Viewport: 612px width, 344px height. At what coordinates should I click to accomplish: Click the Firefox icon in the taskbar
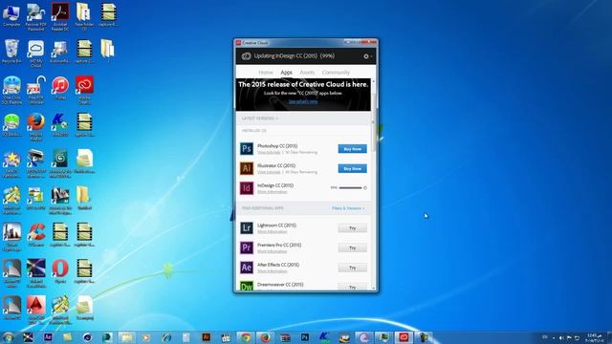coord(266,337)
